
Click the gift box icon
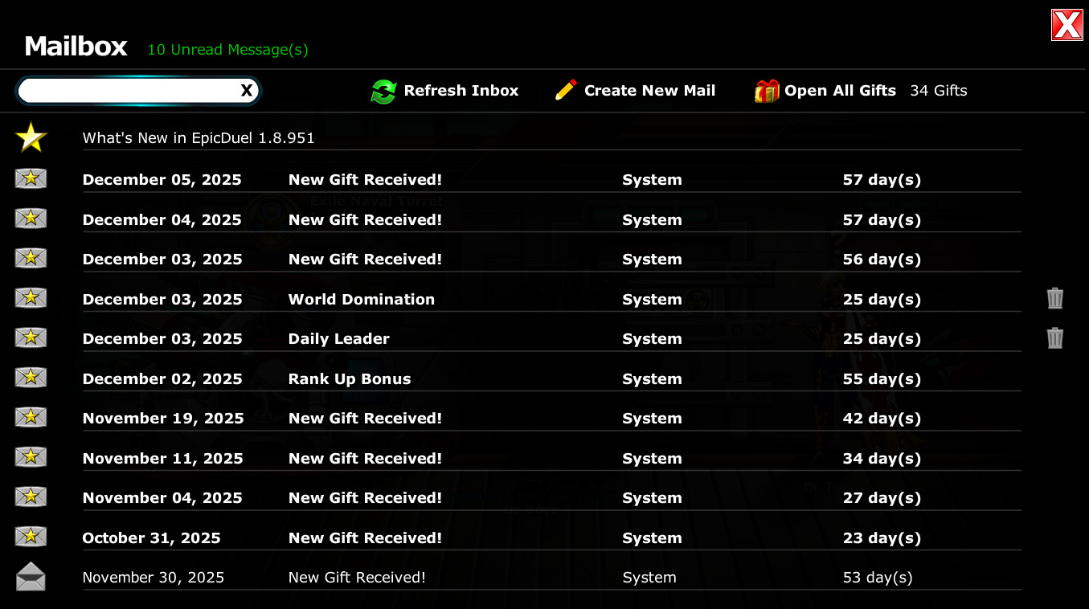767,92
